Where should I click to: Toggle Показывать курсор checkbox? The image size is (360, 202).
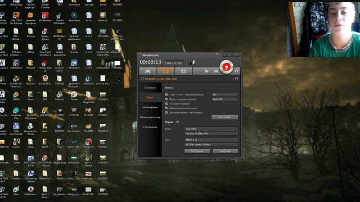[x=166, y=104]
